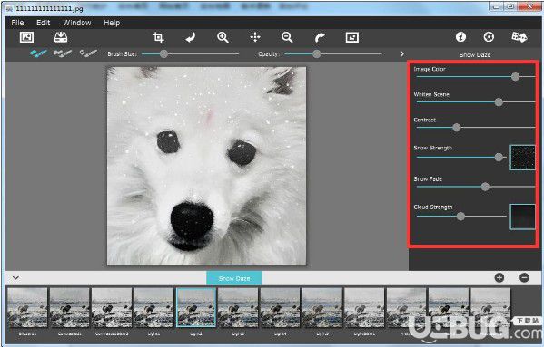Select the third preset thumbnail
Image resolution: width=544 pixels, height=347 pixels.
coord(112,307)
